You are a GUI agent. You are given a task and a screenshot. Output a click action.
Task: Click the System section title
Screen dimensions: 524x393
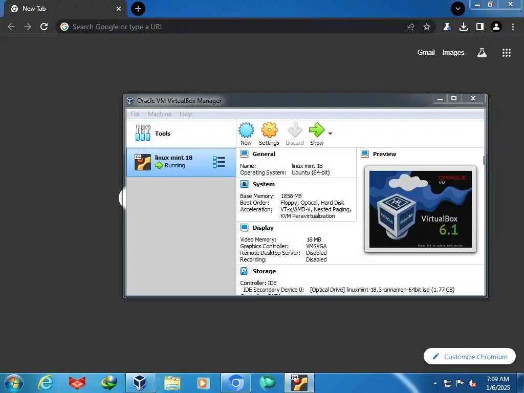coord(264,184)
